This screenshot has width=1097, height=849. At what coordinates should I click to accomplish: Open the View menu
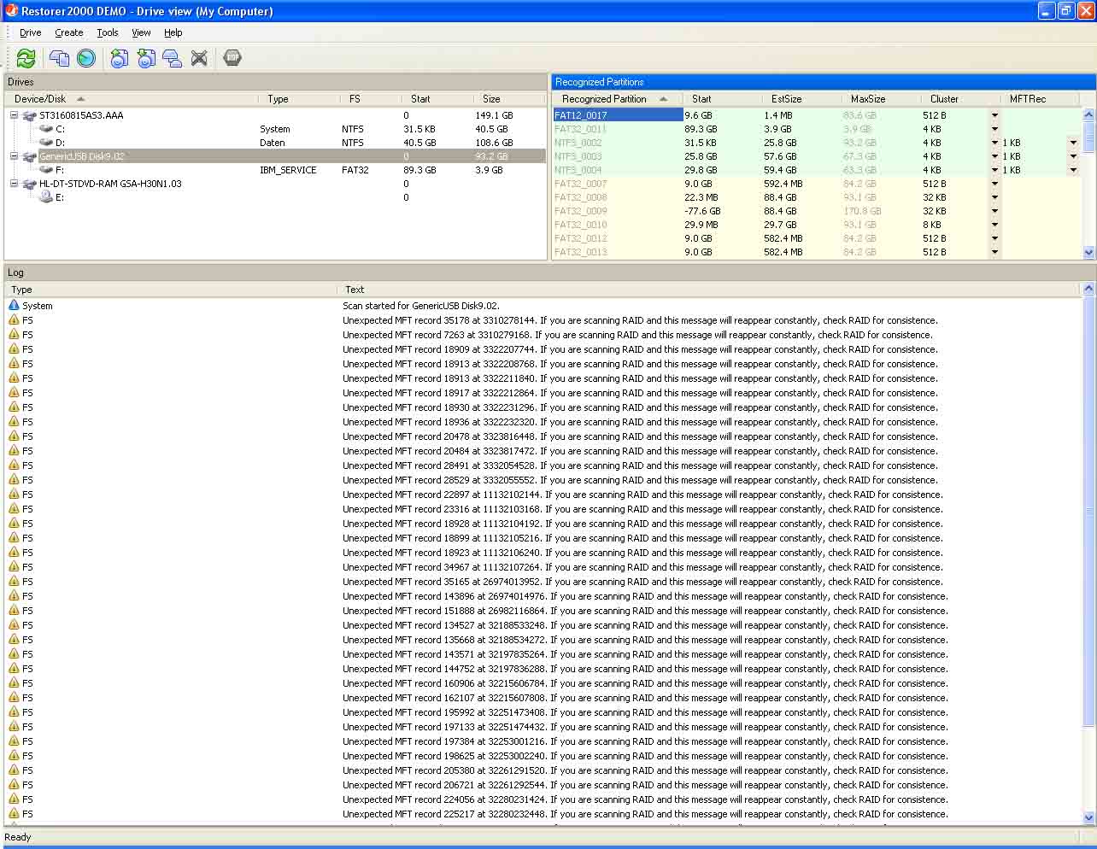point(141,32)
